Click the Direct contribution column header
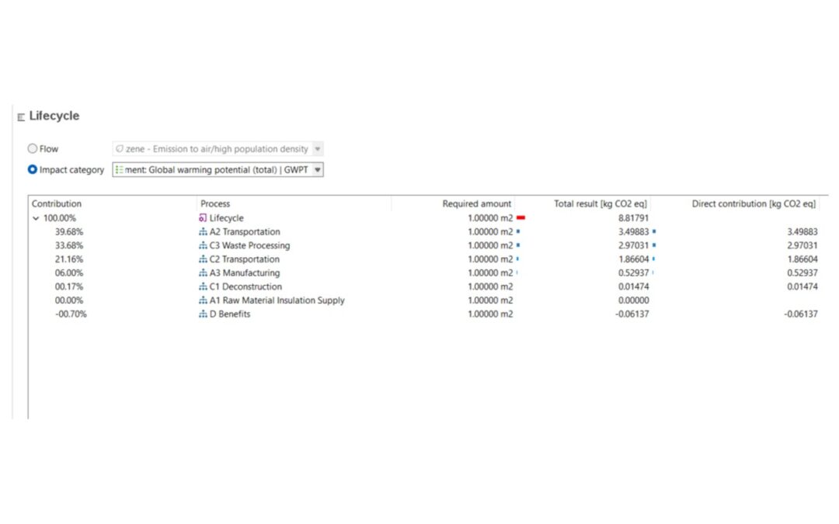 coord(753,204)
